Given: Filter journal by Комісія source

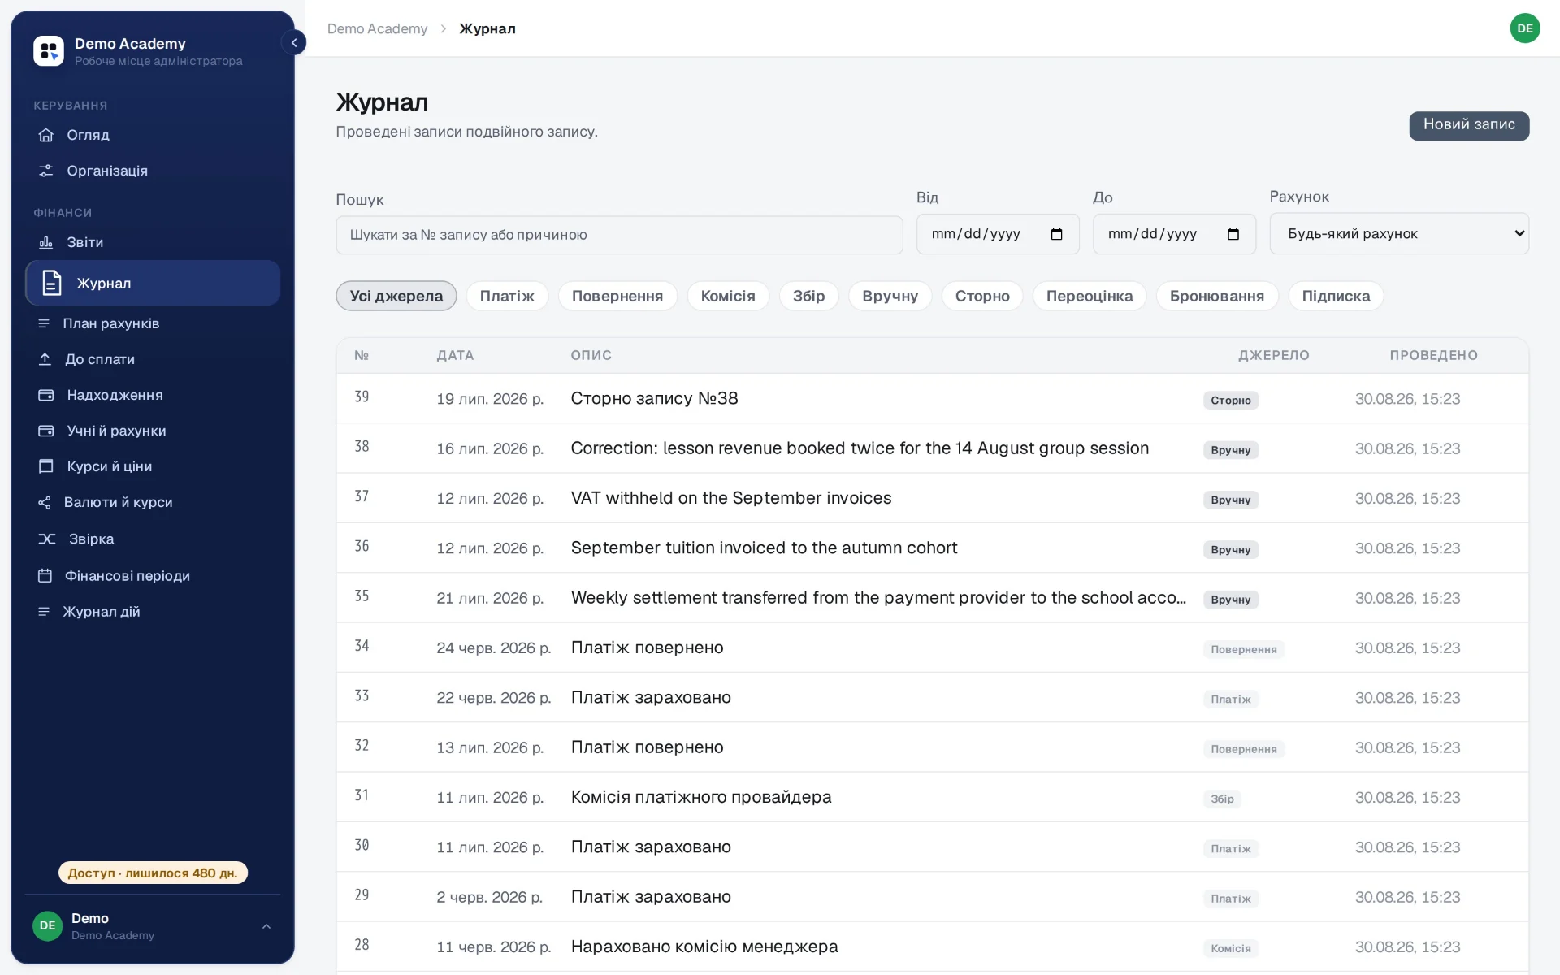Looking at the screenshot, I should point(728,296).
